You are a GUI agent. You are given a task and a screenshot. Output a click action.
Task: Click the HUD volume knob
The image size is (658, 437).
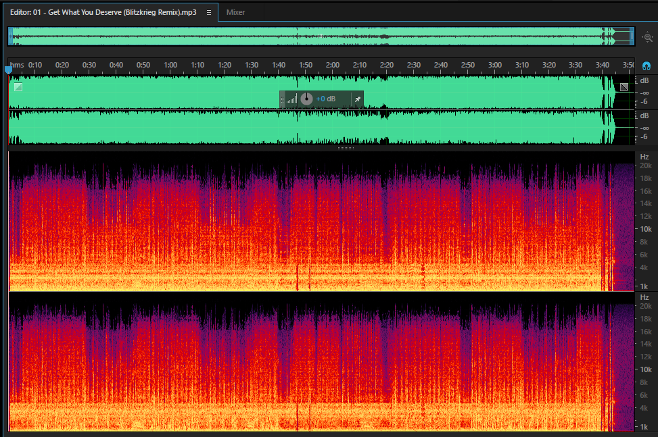tap(306, 99)
